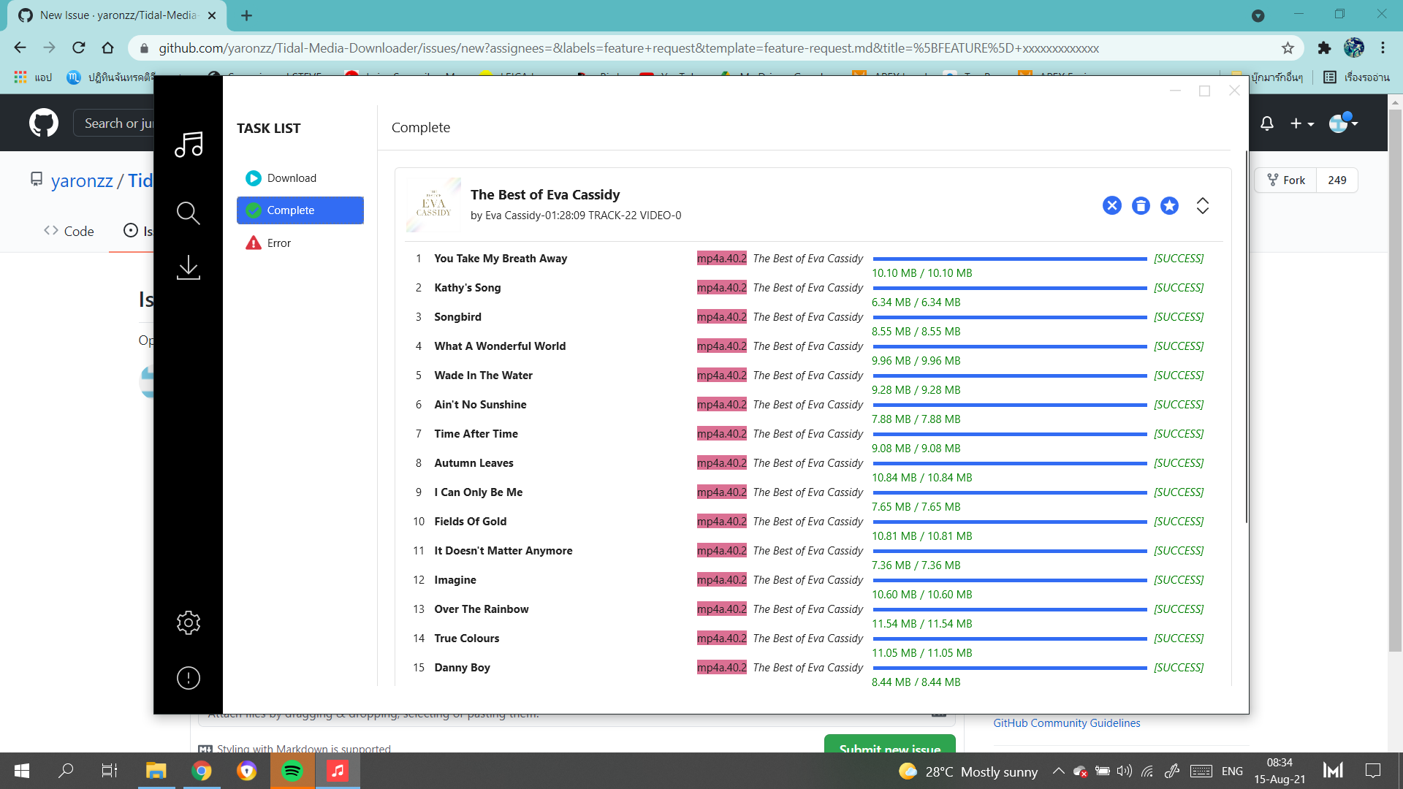
Task: Open the search panel in sidebar
Action: point(188,213)
